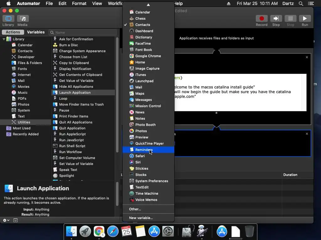Select the Internet library category
Viewport: 321px width, 240px height.
pyautogui.click(x=24, y=75)
